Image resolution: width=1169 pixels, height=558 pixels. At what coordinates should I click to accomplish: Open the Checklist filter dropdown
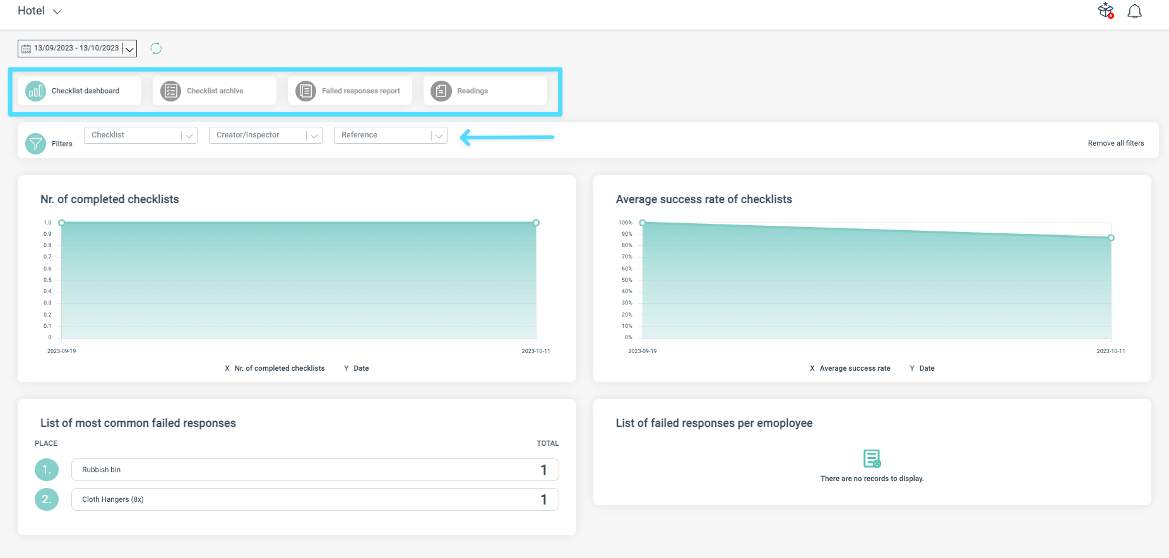click(x=141, y=135)
